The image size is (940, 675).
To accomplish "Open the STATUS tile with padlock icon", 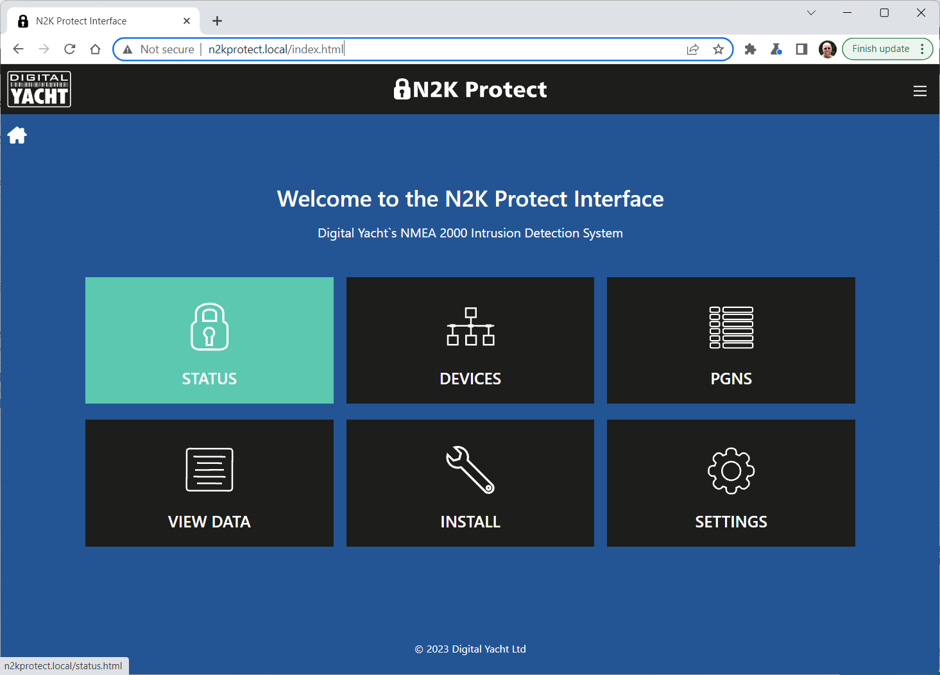I will click(209, 340).
